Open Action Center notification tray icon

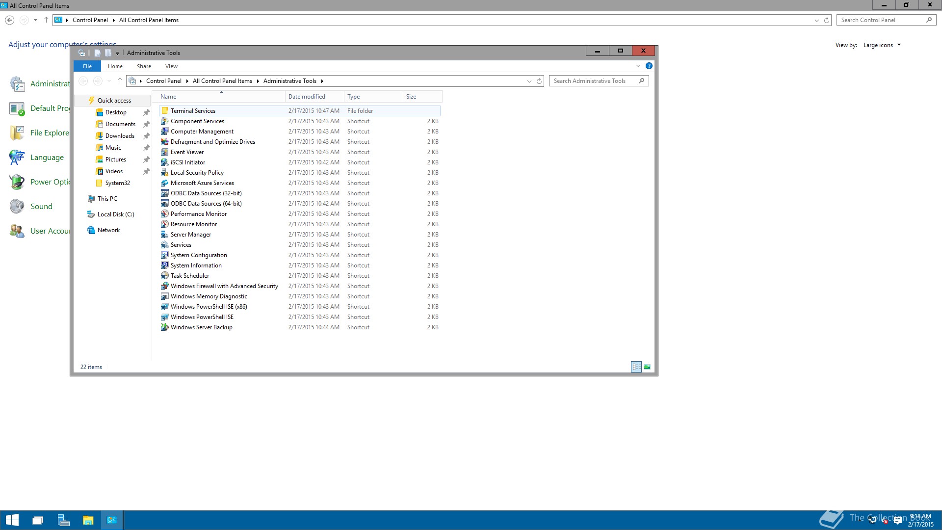897,521
